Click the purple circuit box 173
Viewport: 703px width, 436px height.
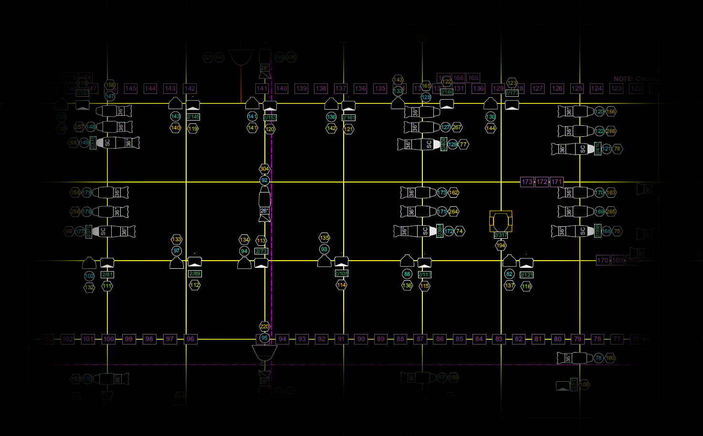[x=527, y=182]
